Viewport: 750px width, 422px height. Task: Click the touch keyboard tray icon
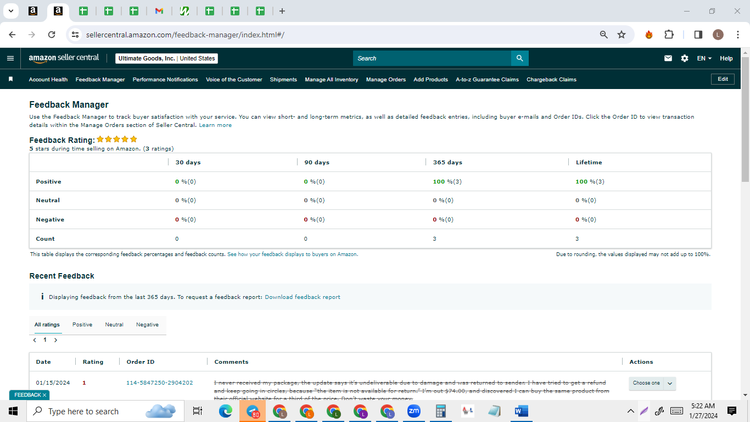[676, 411]
